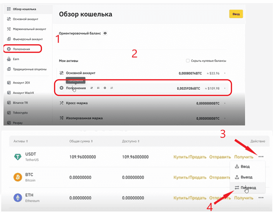This screenshot has height=213, width=273.
Task: Click Получить for ETH
Action: pyautogui.click(x=244, y=198)
